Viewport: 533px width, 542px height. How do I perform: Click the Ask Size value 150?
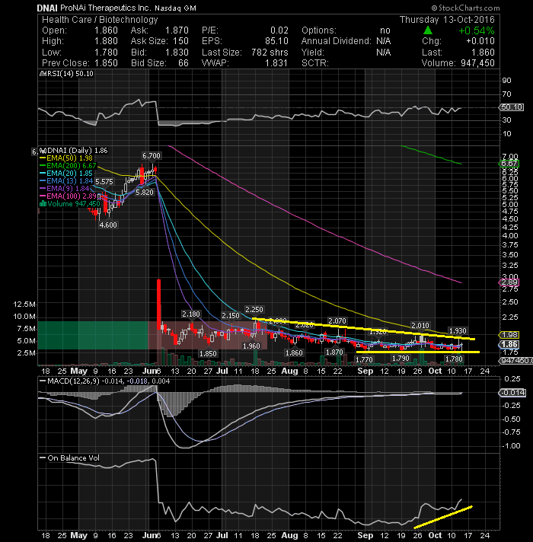pos(180,41)
